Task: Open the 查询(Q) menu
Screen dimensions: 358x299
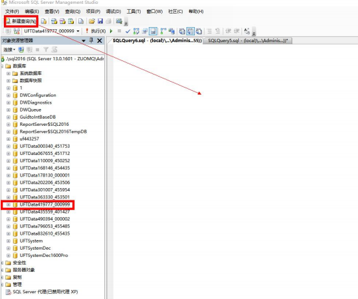Action: pos(73,12)
